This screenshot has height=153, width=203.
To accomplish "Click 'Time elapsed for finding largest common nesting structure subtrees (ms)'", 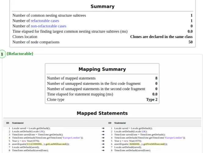I will pos(70,32).
